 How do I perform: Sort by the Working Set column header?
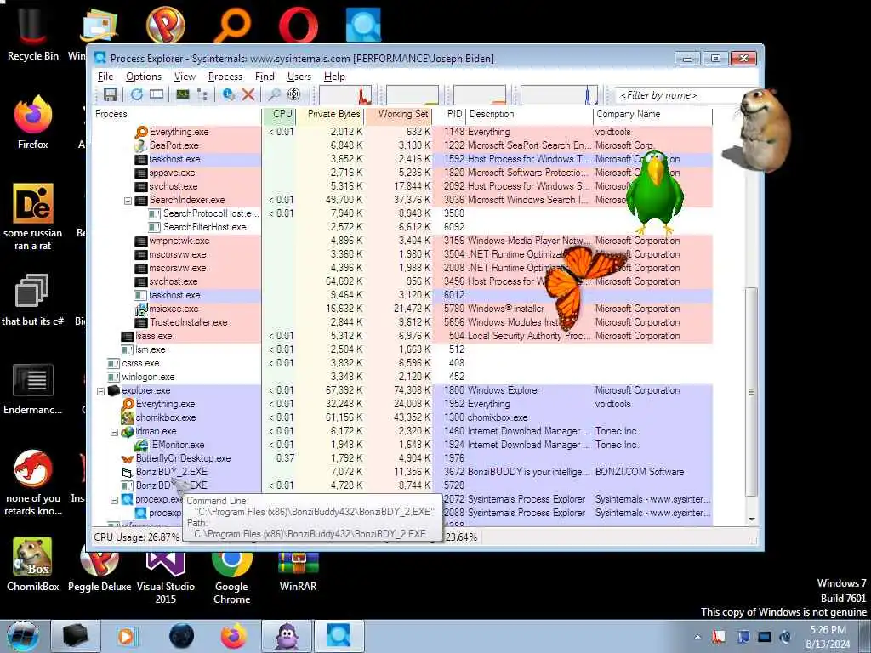pyautogui.click(x=398, y=115)
